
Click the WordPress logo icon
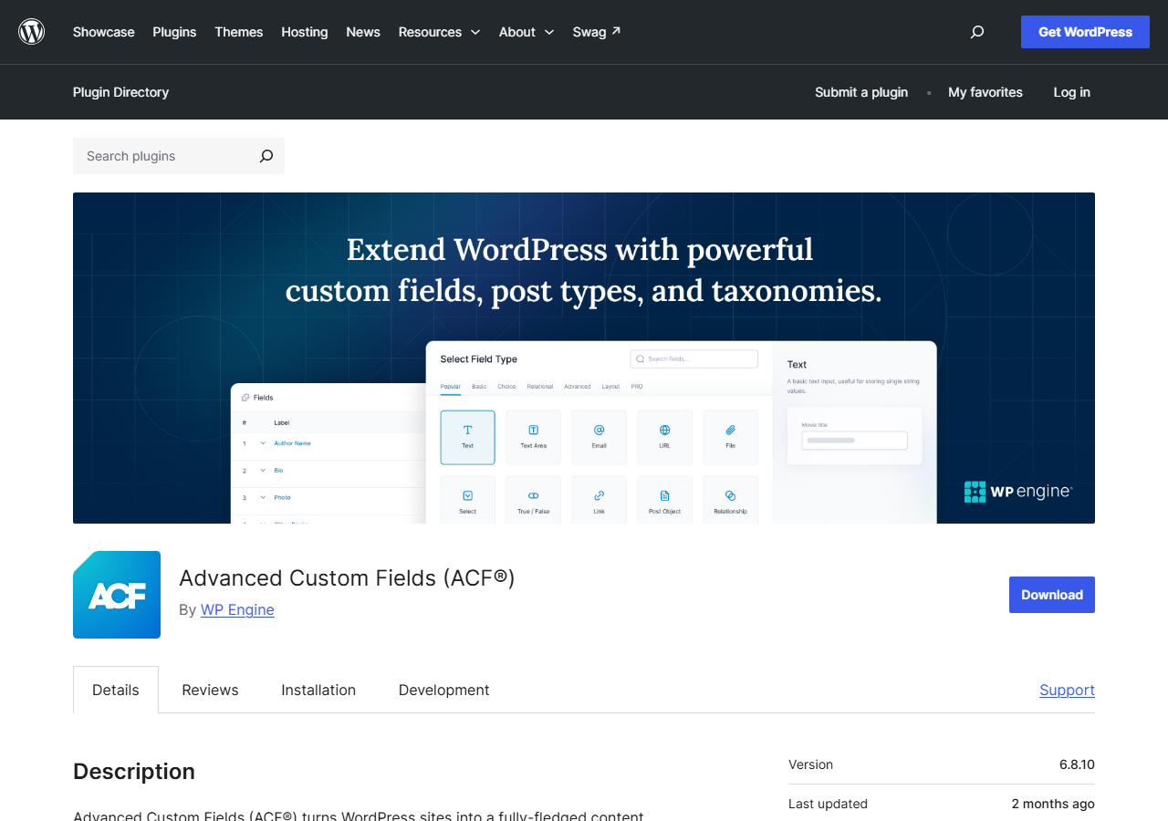(32, 32)
